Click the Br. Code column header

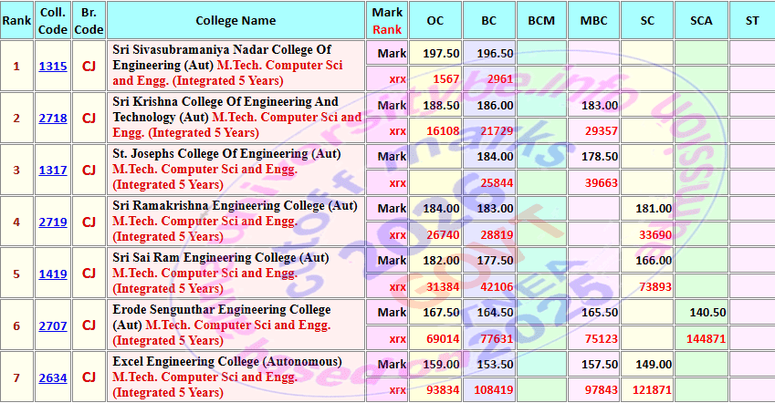[x=89, y=20]
